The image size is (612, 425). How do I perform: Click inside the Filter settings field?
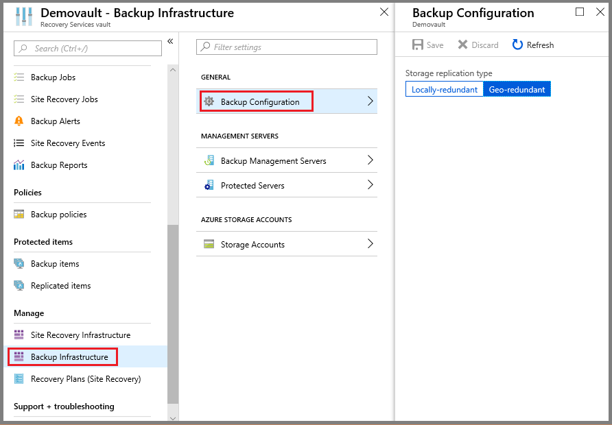(x=286, y=47)
